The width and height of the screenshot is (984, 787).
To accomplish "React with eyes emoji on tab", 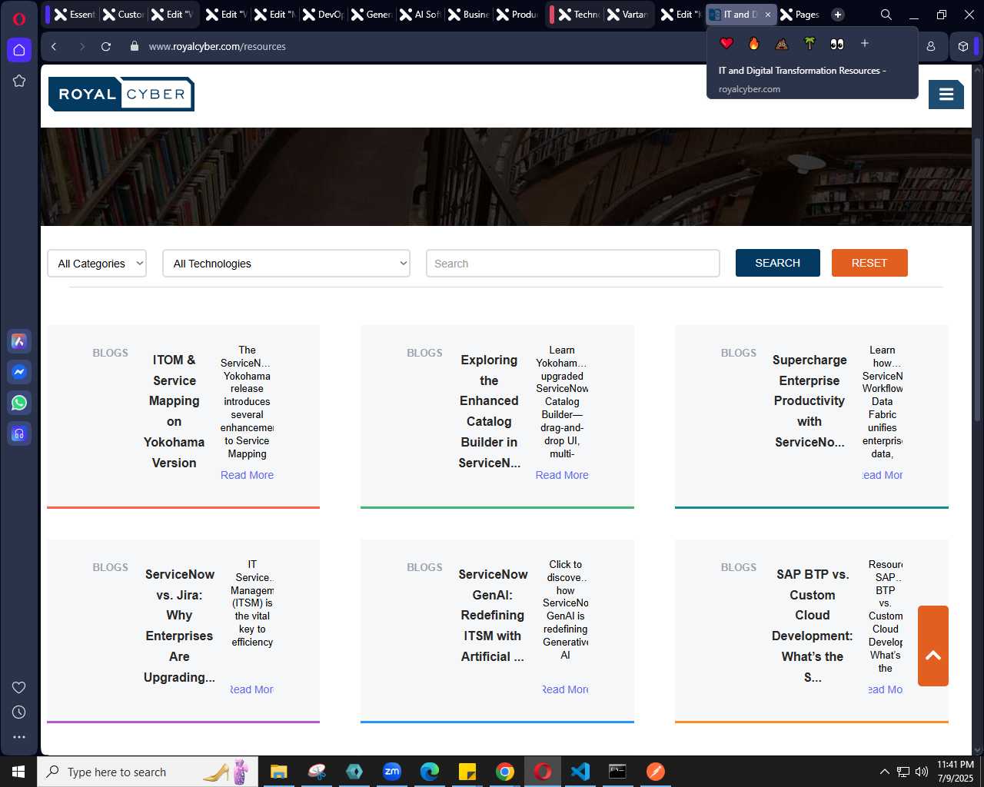I will point(837,44).
